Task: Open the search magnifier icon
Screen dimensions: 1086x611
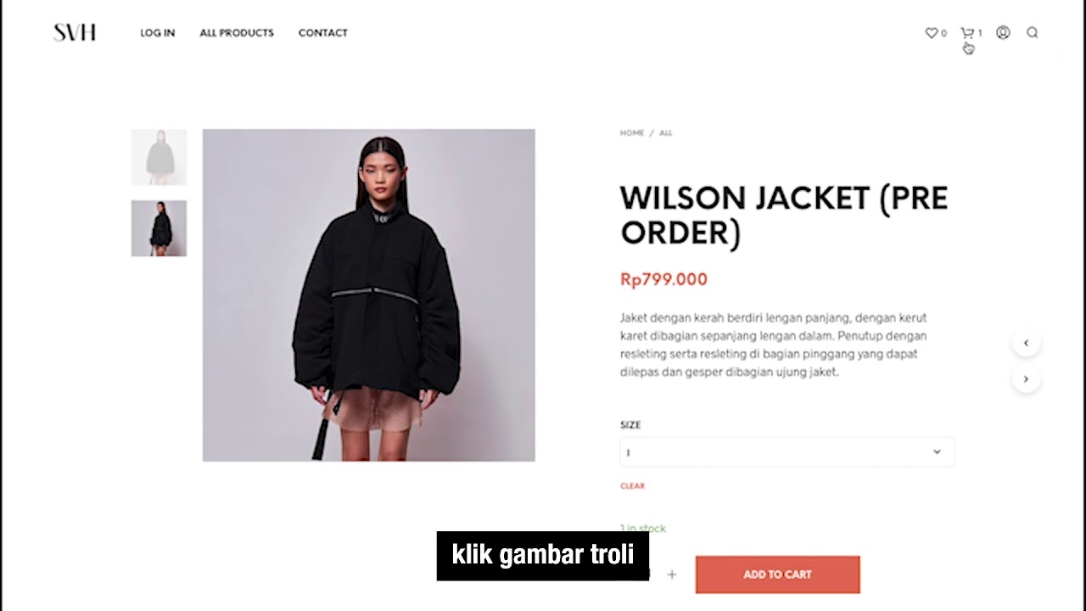Action: [1033, 32]
